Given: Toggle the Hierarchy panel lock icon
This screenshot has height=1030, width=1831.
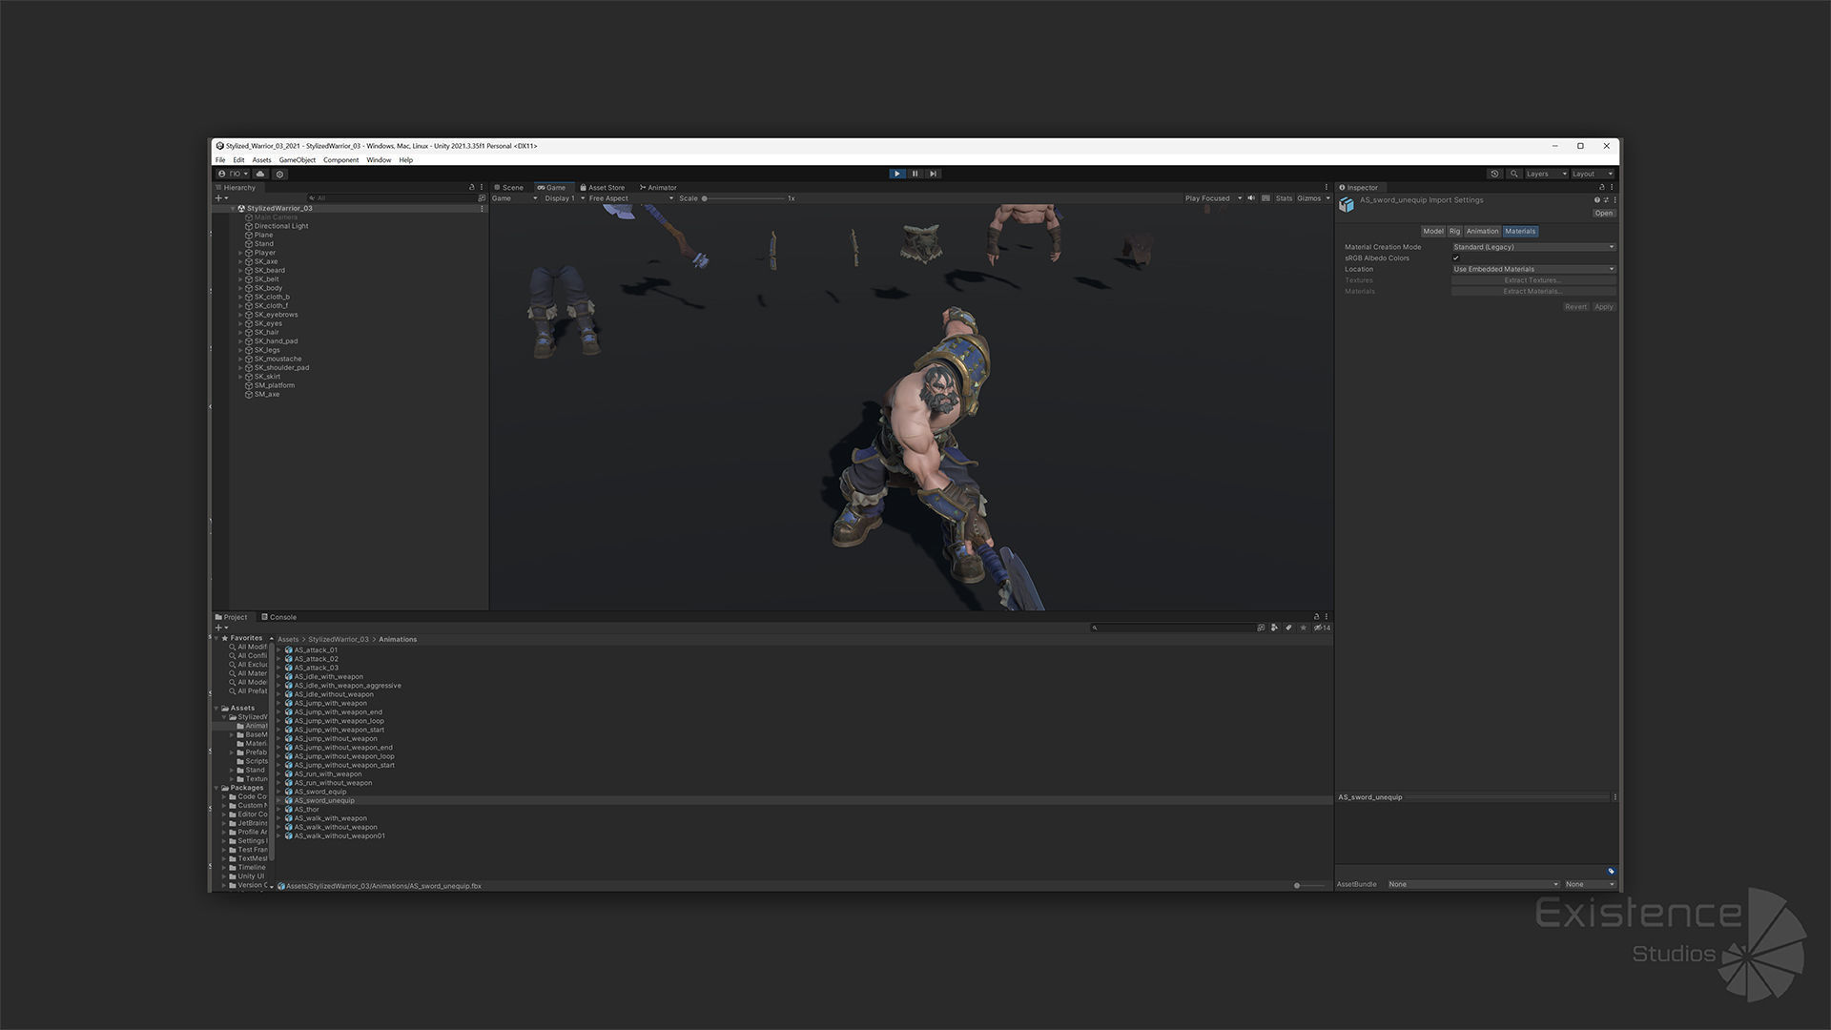Looking at the screenshot, I should pos(471,188).
